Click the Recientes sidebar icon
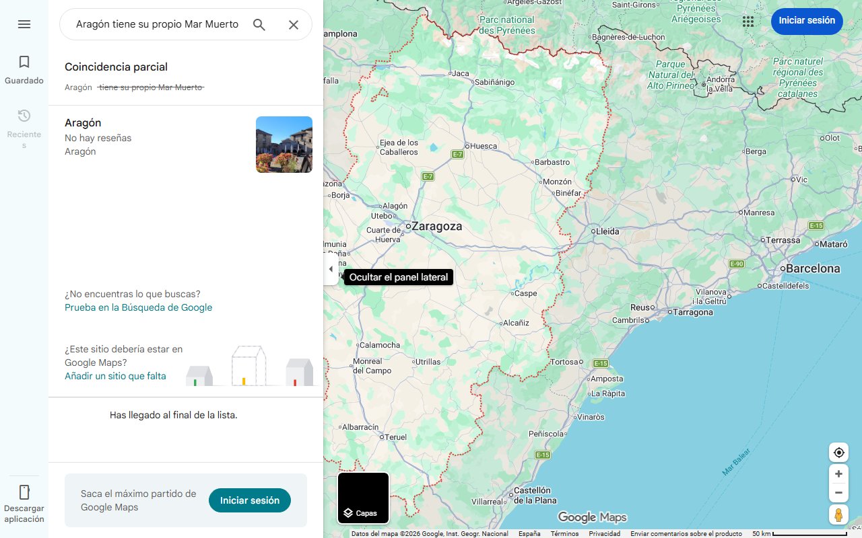 pyautogui.click(x=24, y=121)
